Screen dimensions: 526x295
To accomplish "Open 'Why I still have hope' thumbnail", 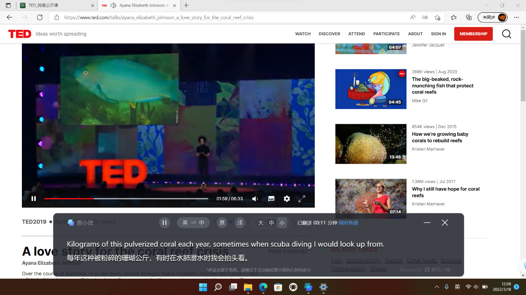I will (371, 198).
